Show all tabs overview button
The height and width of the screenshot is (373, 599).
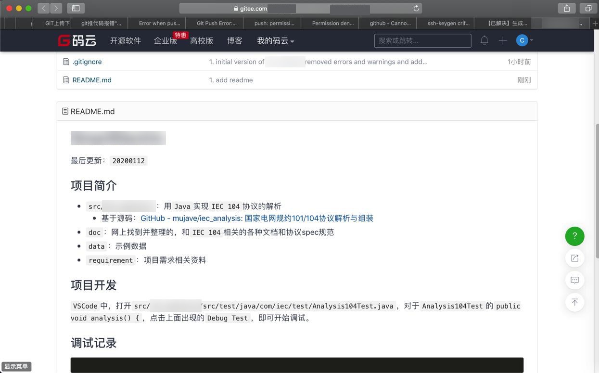pyautogui.click(x=588, y=8)
